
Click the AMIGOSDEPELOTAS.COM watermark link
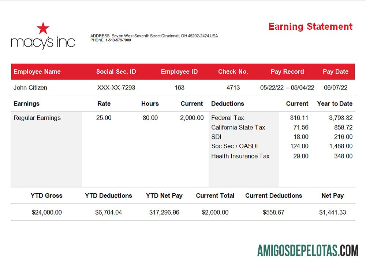coord(308,251)
